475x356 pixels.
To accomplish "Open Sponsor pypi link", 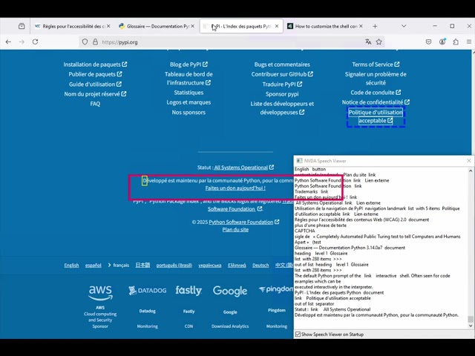I will point(282,94).
